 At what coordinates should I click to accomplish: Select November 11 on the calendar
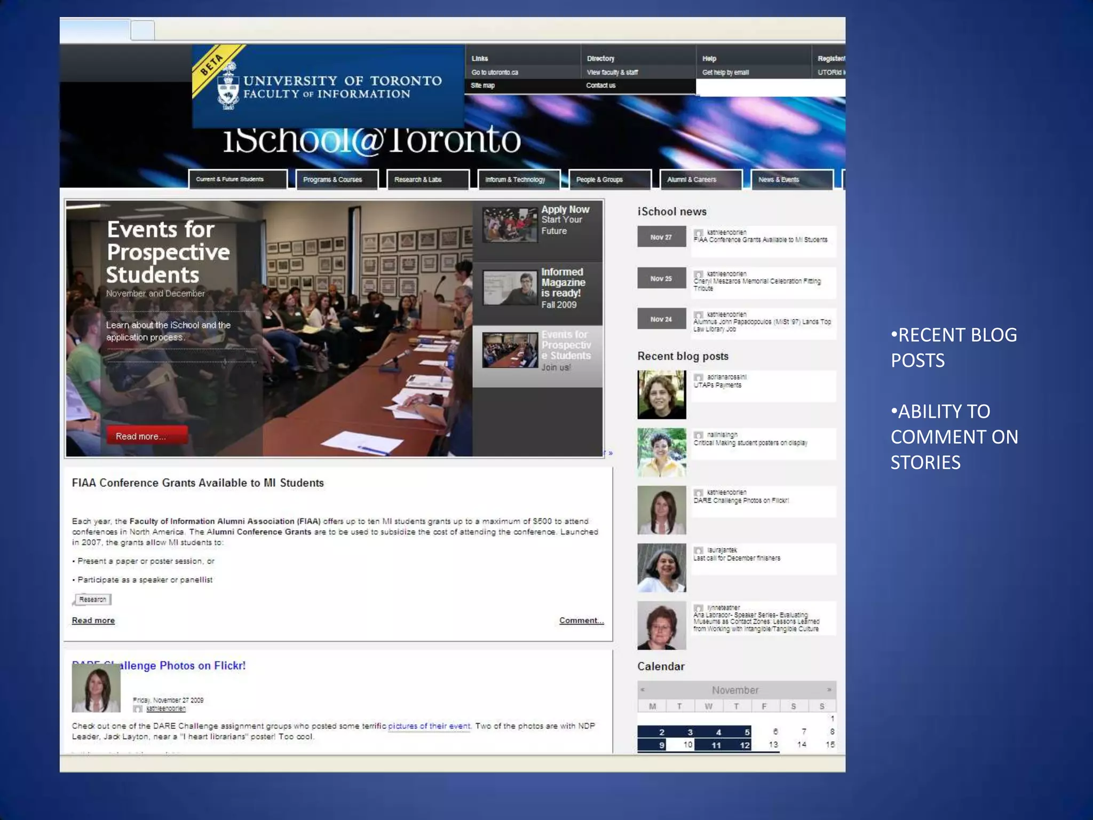click(716, 745)
